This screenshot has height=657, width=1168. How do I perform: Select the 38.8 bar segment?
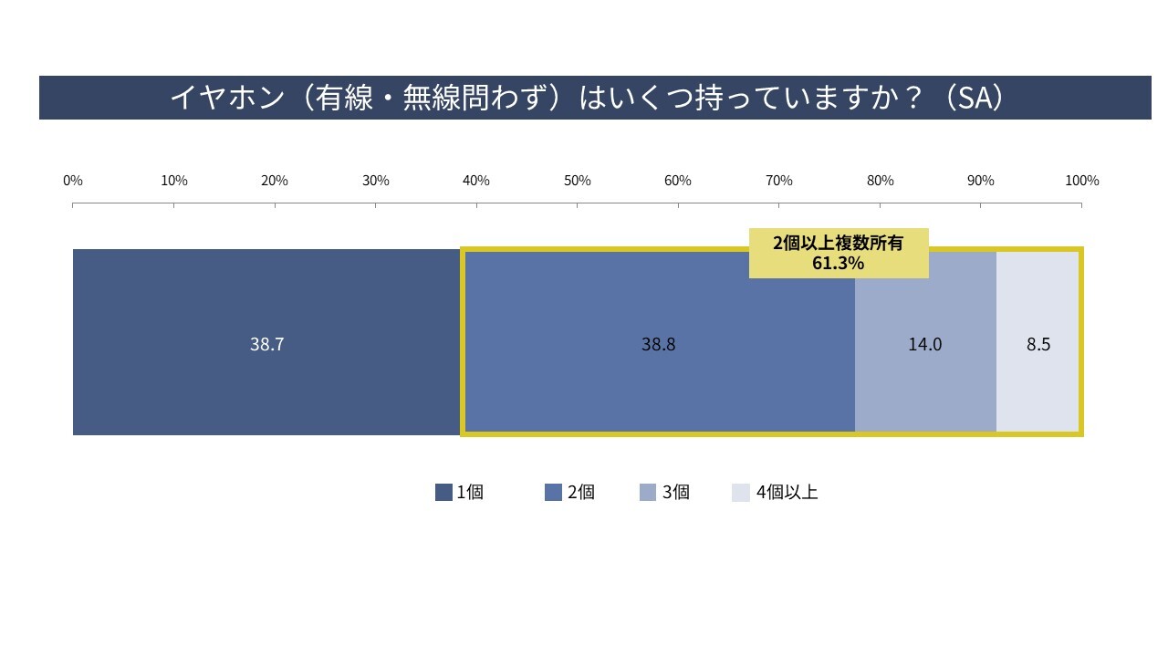tap(658, 344)
